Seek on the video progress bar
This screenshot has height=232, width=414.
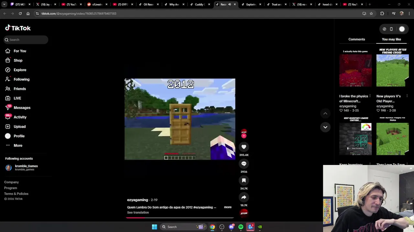coord(180,217)
